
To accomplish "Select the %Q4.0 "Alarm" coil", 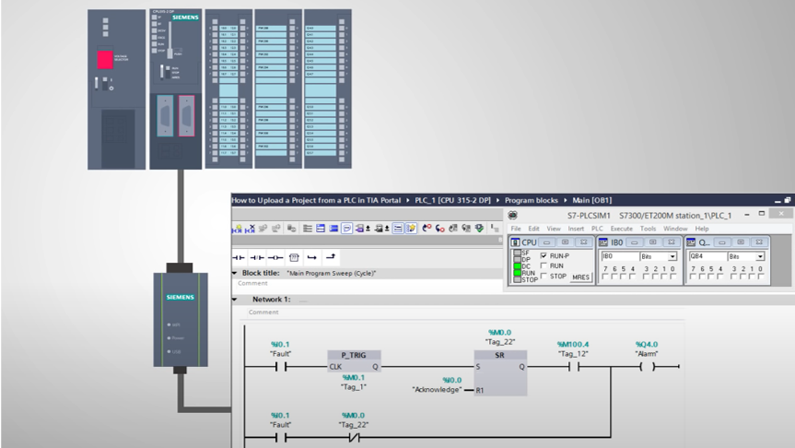I will tap(647, 366).
